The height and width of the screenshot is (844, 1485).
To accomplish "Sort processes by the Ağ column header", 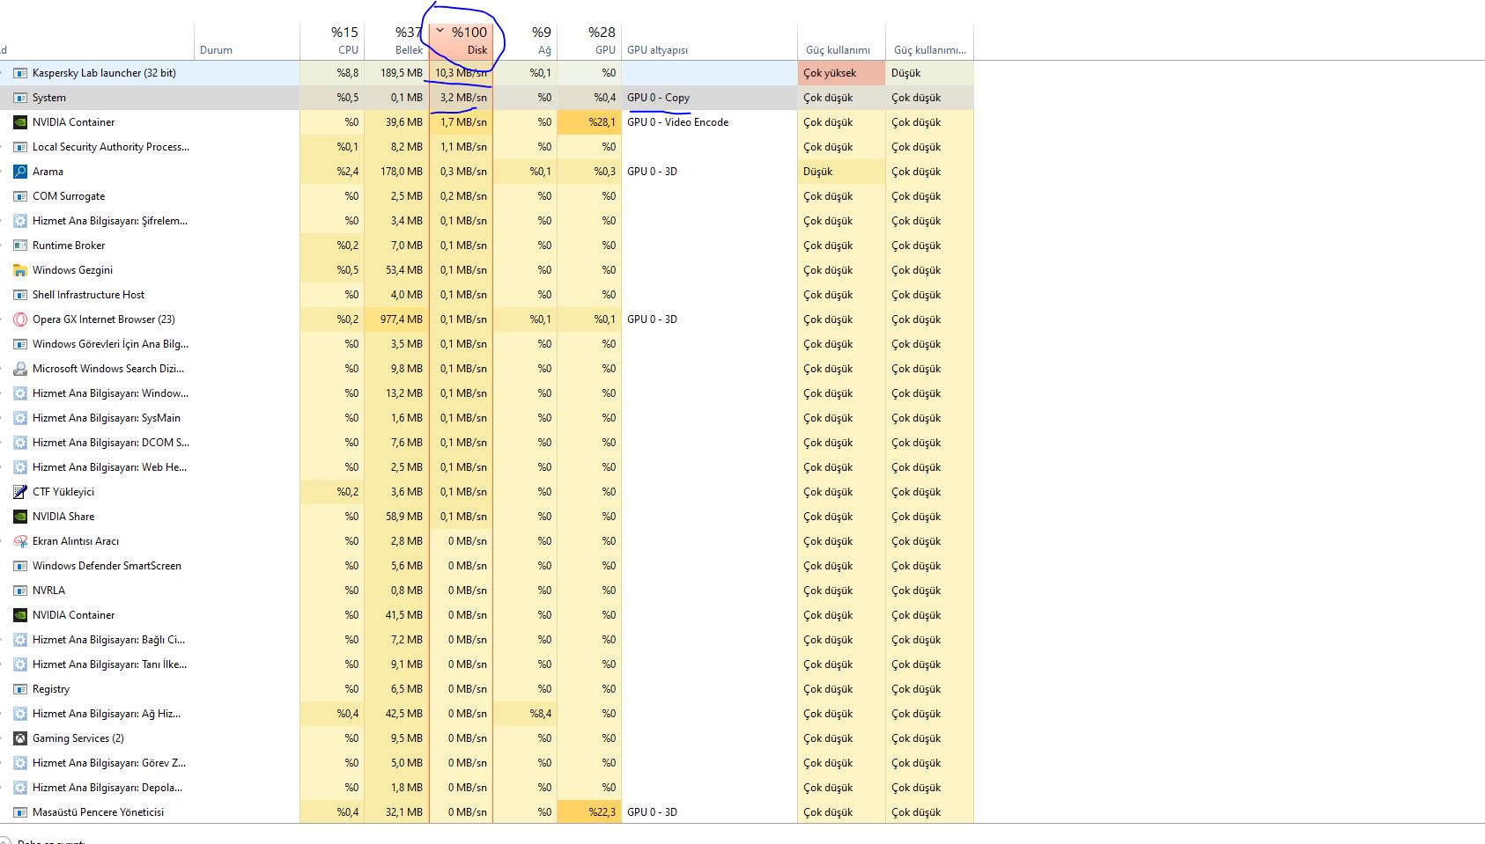I will 525,40.
